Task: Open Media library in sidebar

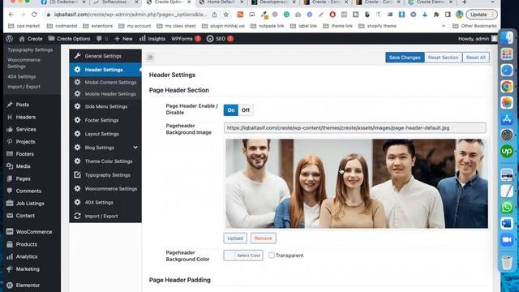Action: click(23, 166)
